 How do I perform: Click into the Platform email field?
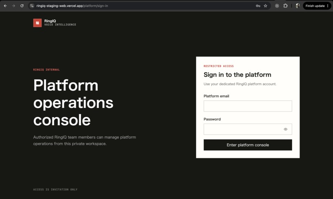coord(247,106)
